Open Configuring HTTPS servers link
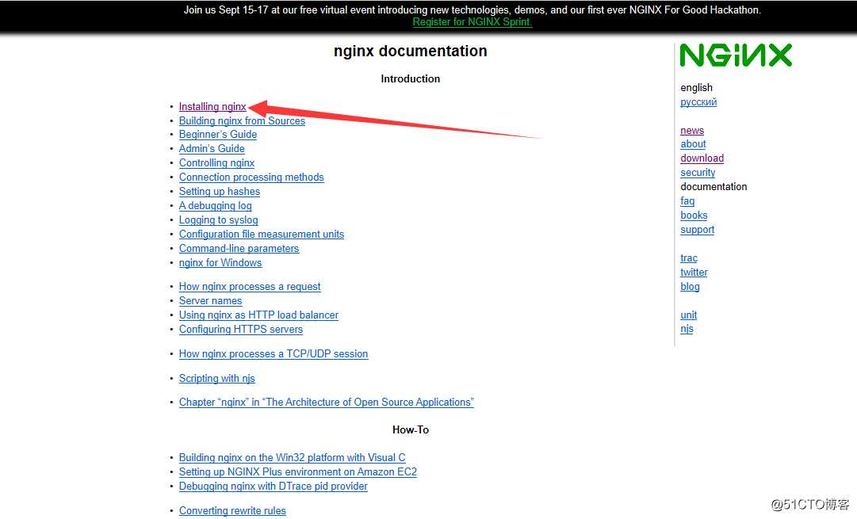This screenshot has height=519, width=857. tap(240, 329)
